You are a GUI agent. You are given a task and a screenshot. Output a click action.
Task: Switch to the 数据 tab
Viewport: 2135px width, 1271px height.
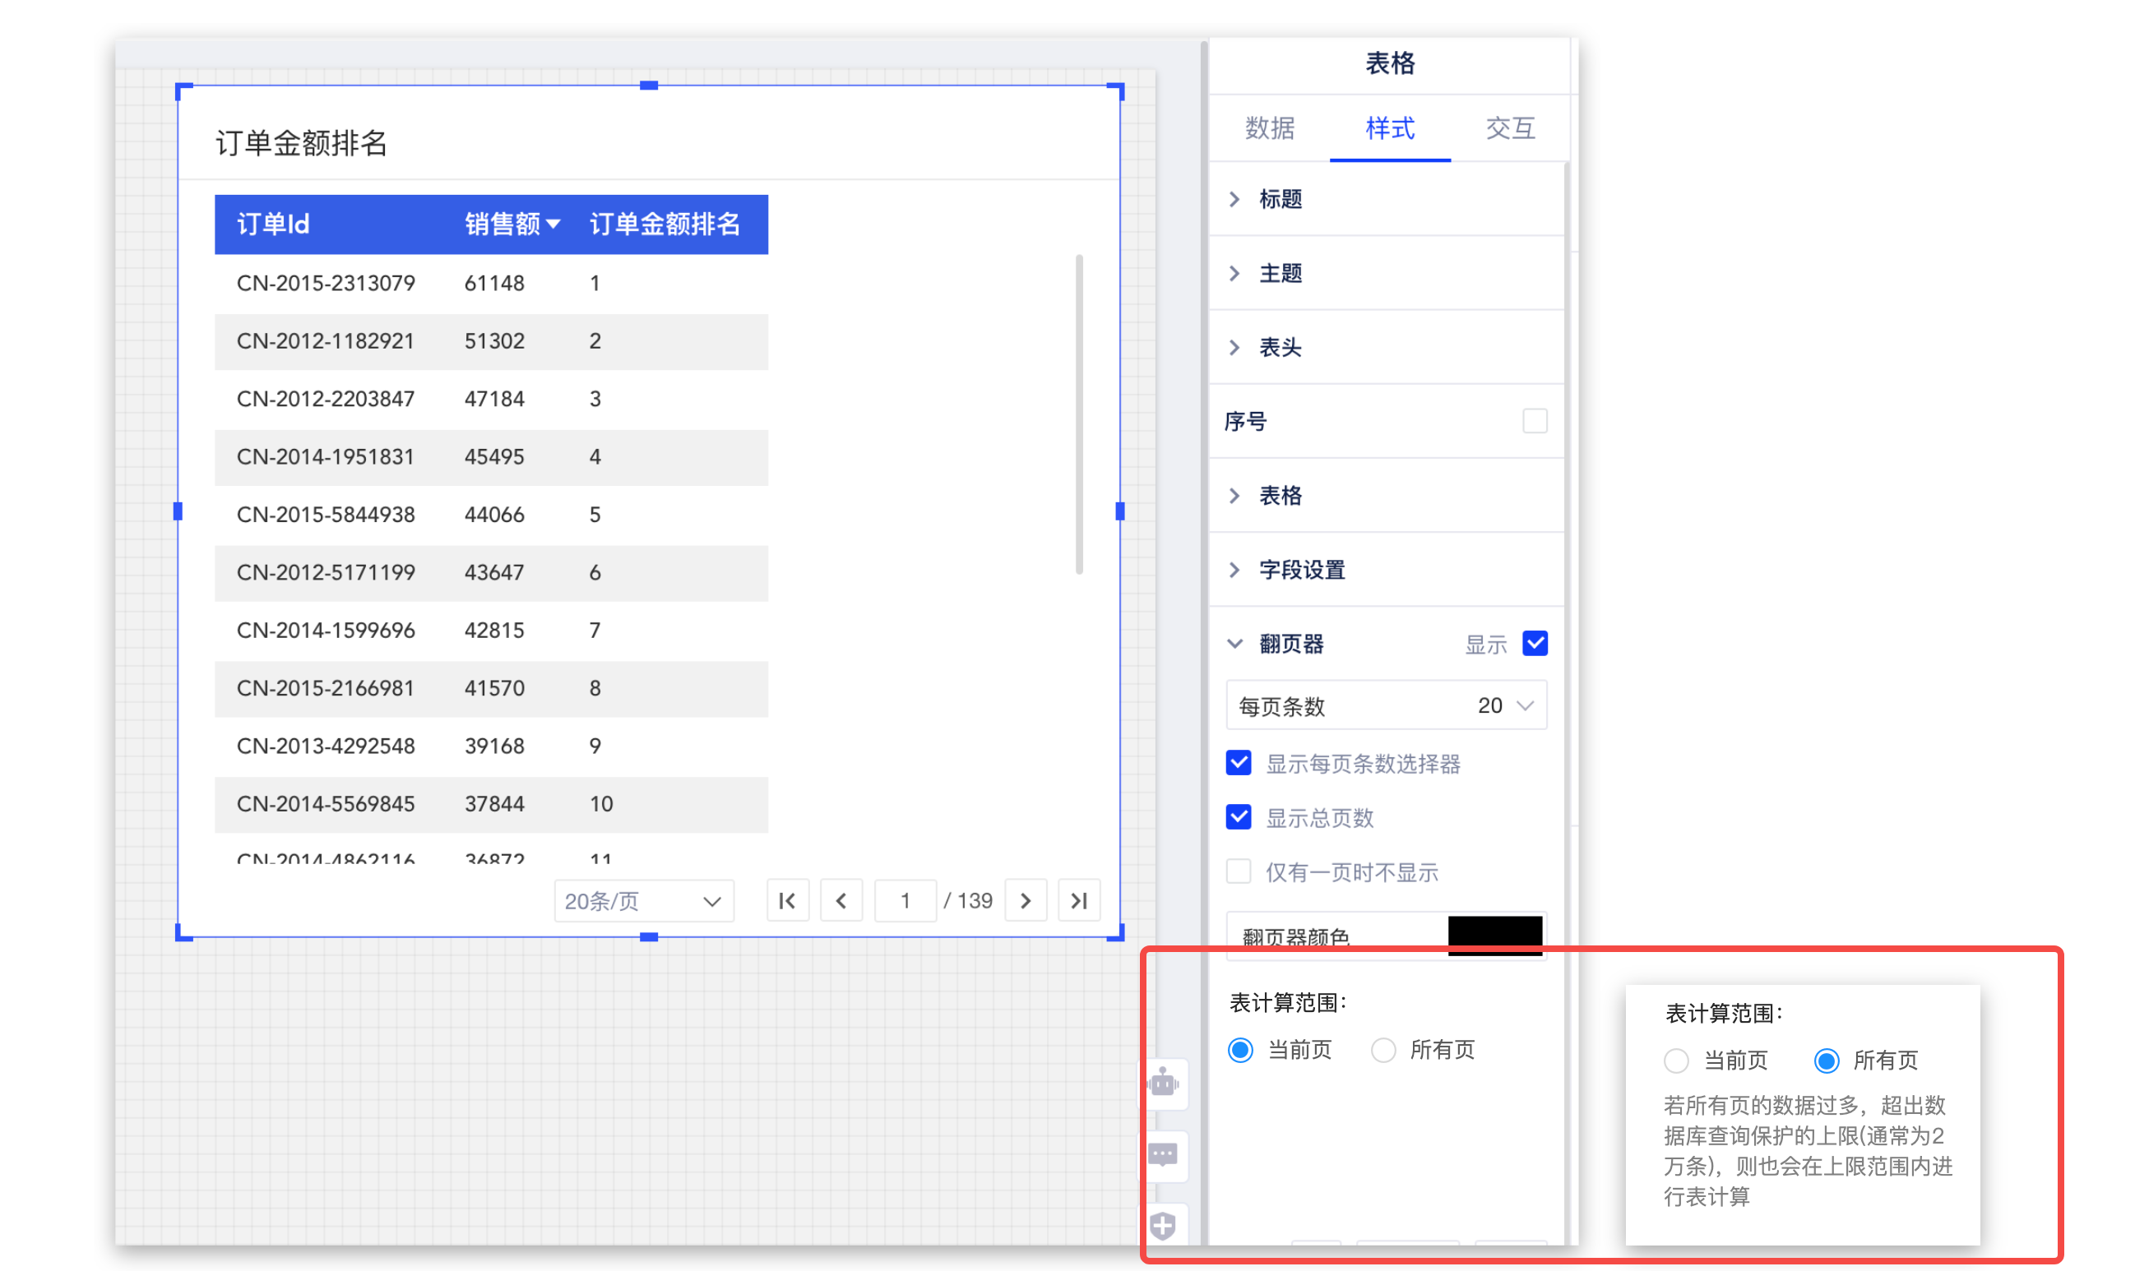point(1269,128)
